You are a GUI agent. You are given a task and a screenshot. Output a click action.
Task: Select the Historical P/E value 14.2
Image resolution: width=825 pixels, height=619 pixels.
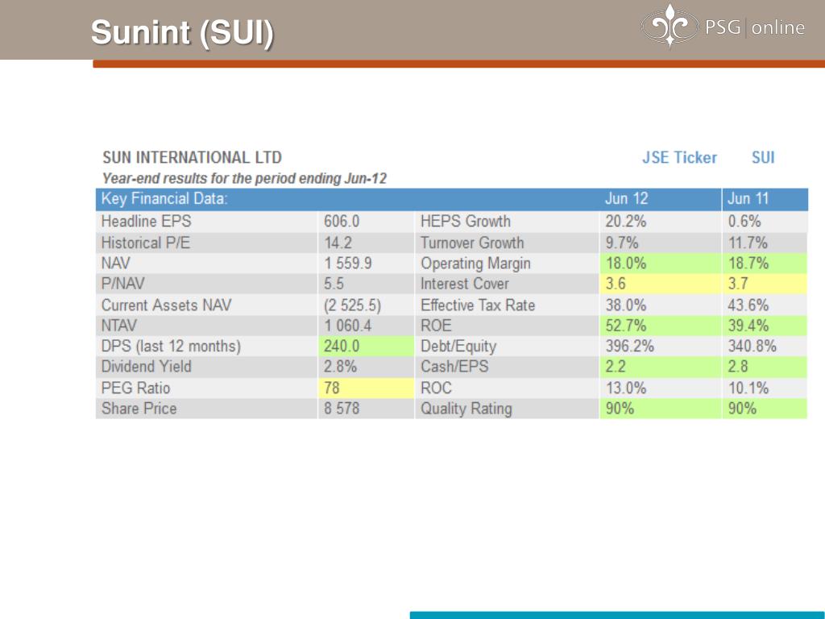[x=338, y=243]
